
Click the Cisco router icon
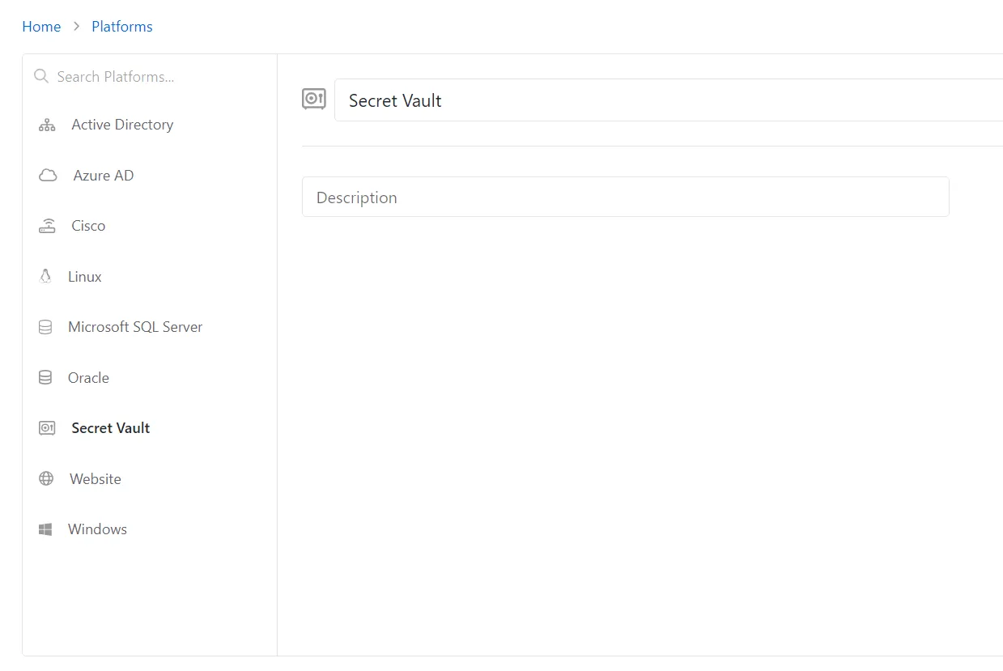point(47,226)
